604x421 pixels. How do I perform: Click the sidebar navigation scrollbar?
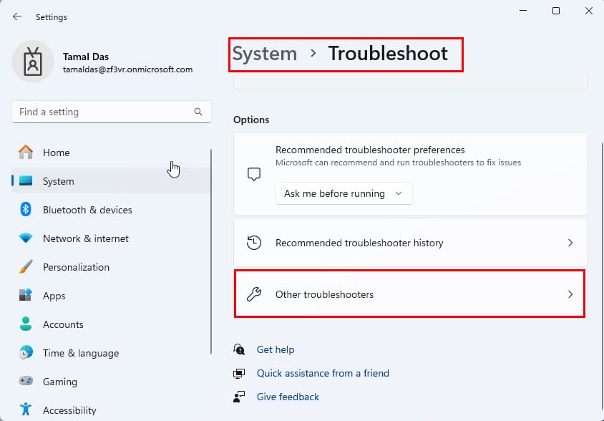tap(211, 252)
